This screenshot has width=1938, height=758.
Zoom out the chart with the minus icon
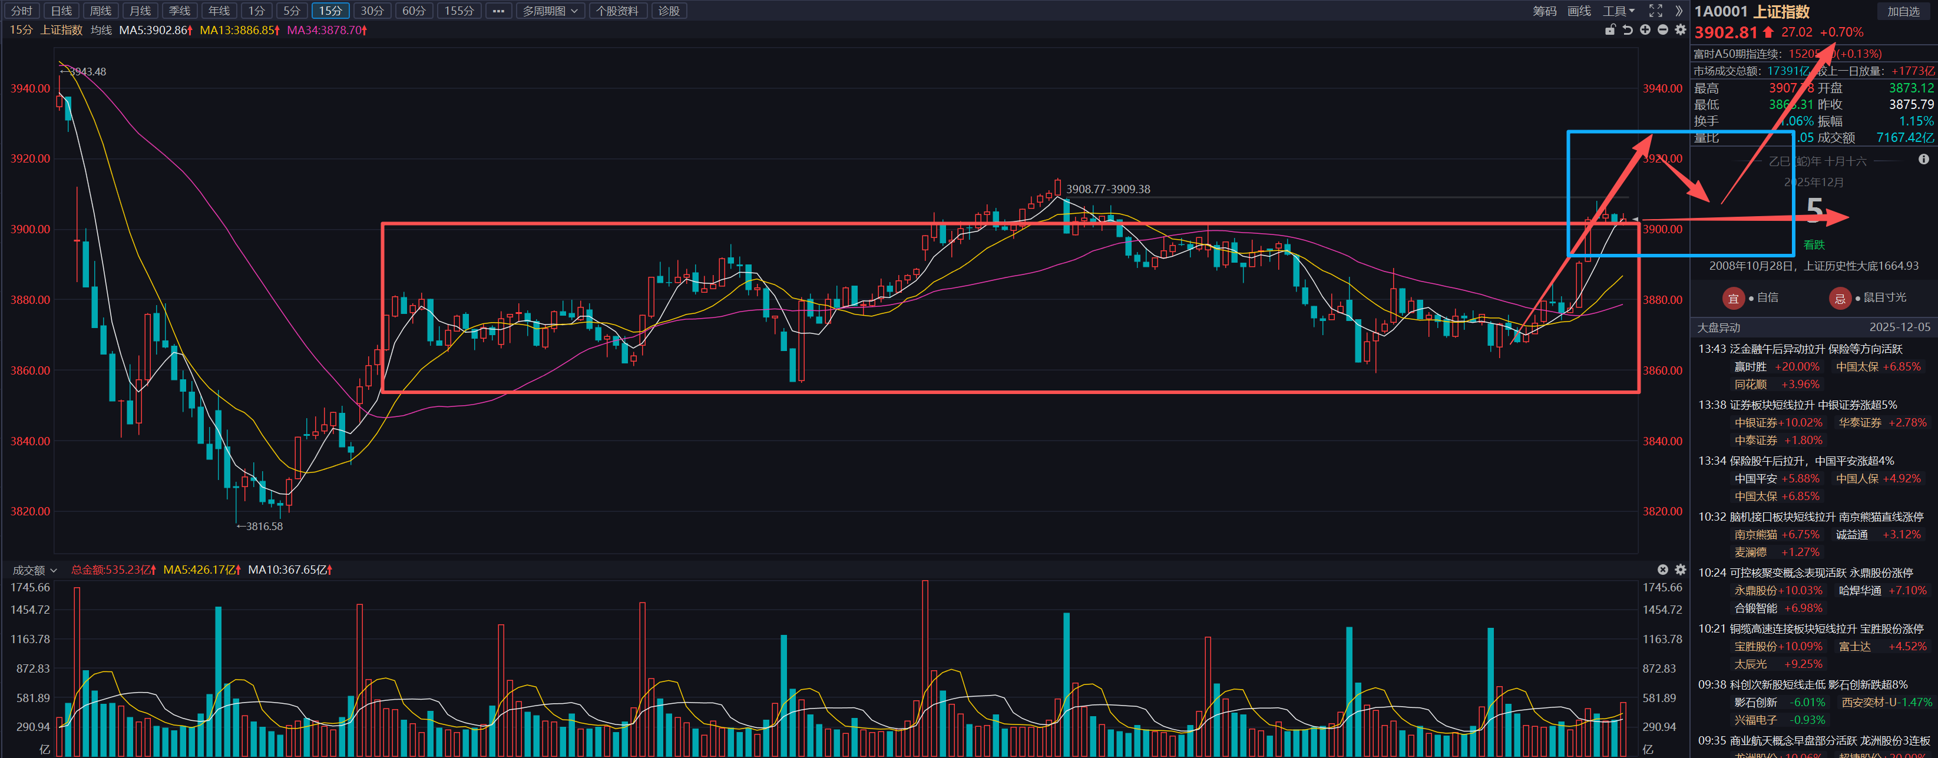tap(1663, 30)
